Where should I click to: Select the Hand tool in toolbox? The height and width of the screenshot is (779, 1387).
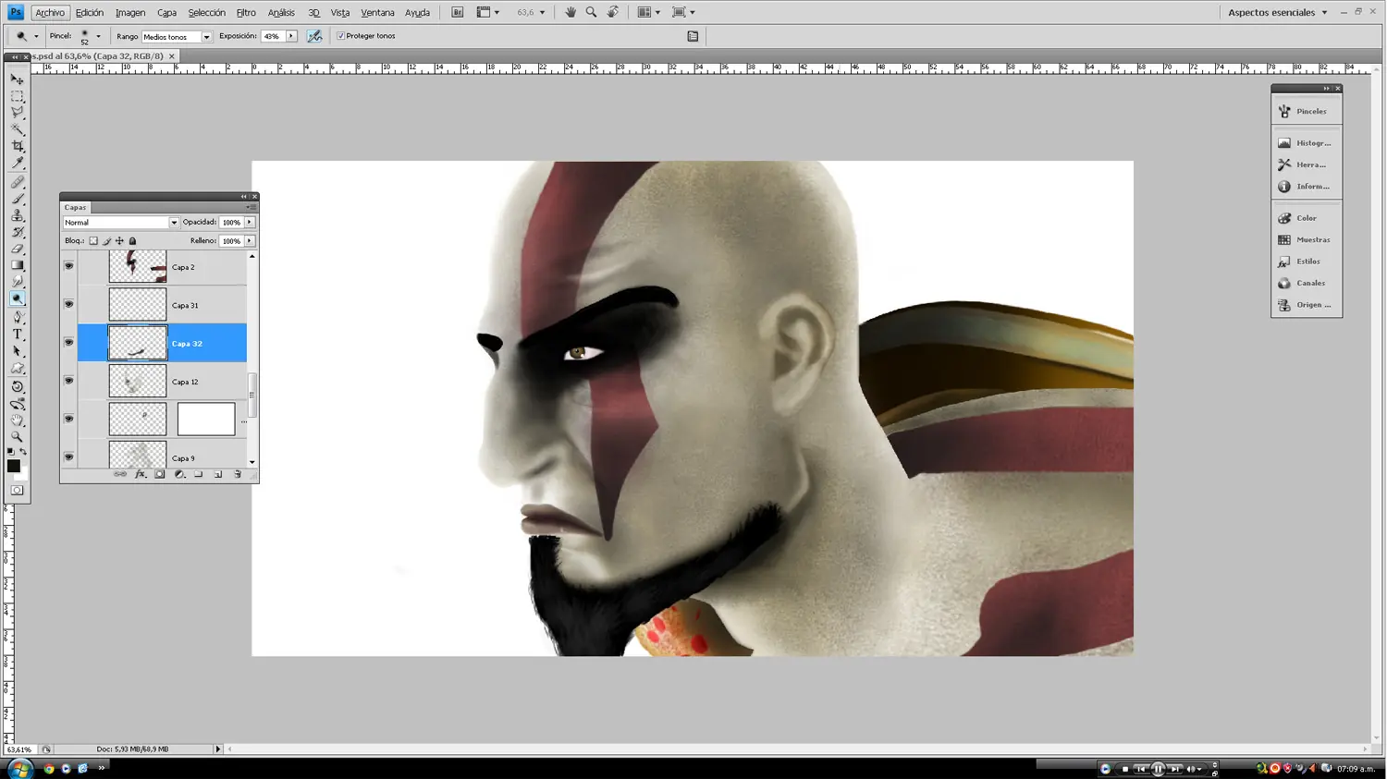(18, 420)
